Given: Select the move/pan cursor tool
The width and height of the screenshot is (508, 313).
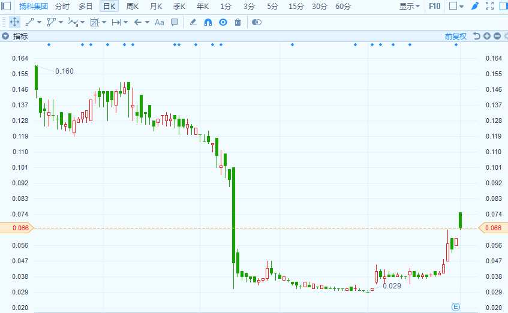Looking at the screenshot, I should pyautogui.click(x=14, y=22).
